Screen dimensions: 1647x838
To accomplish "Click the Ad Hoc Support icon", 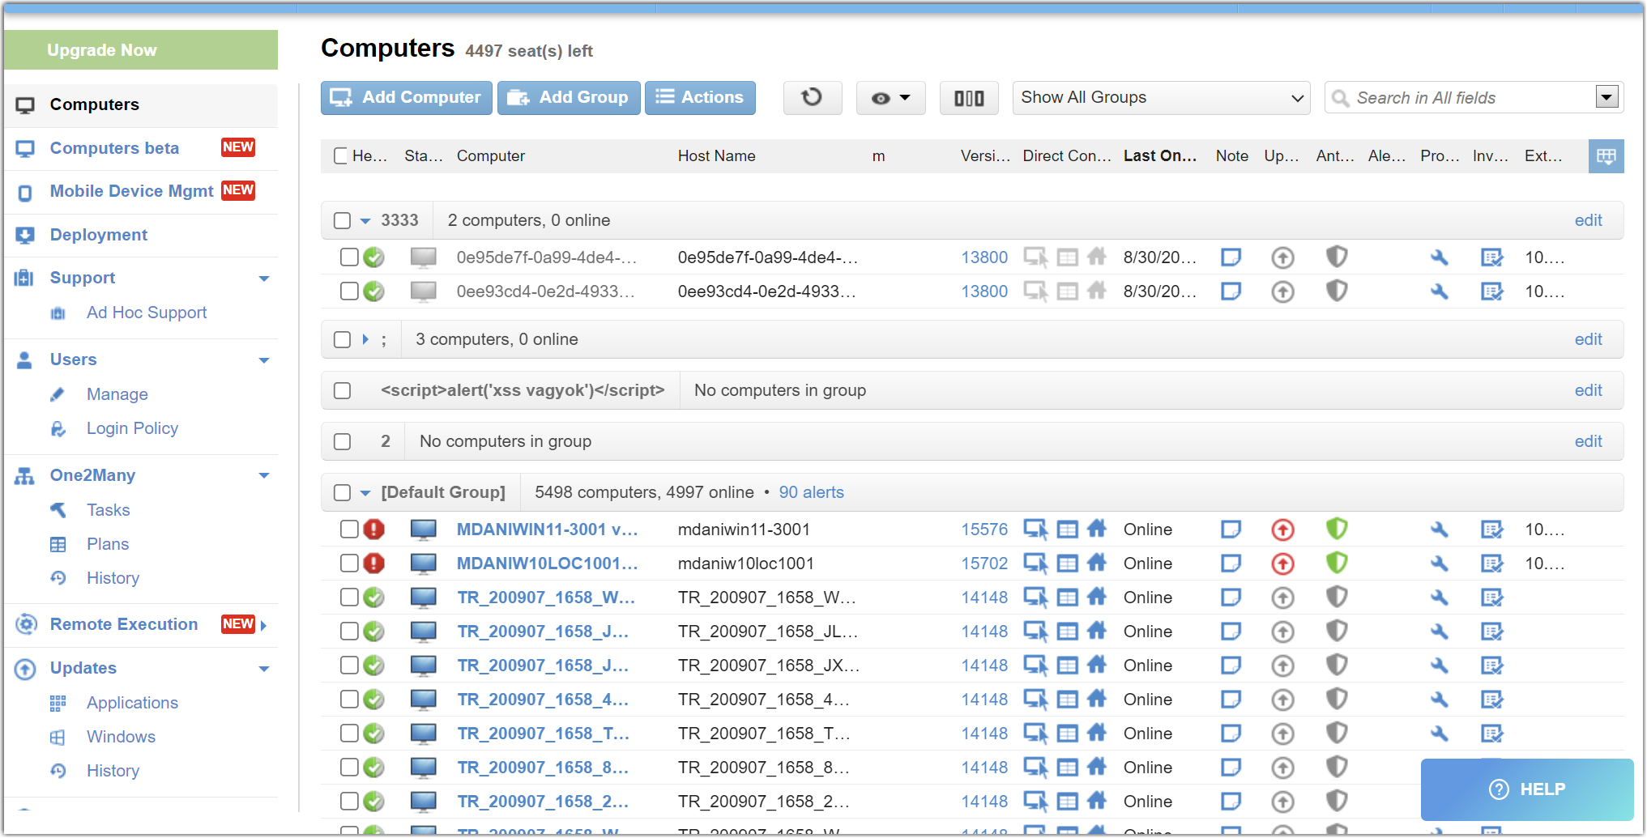I will click(58, 313).
